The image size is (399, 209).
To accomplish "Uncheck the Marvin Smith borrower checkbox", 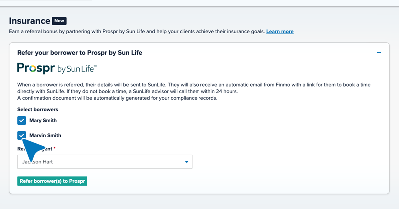I will tap(22, 135).
